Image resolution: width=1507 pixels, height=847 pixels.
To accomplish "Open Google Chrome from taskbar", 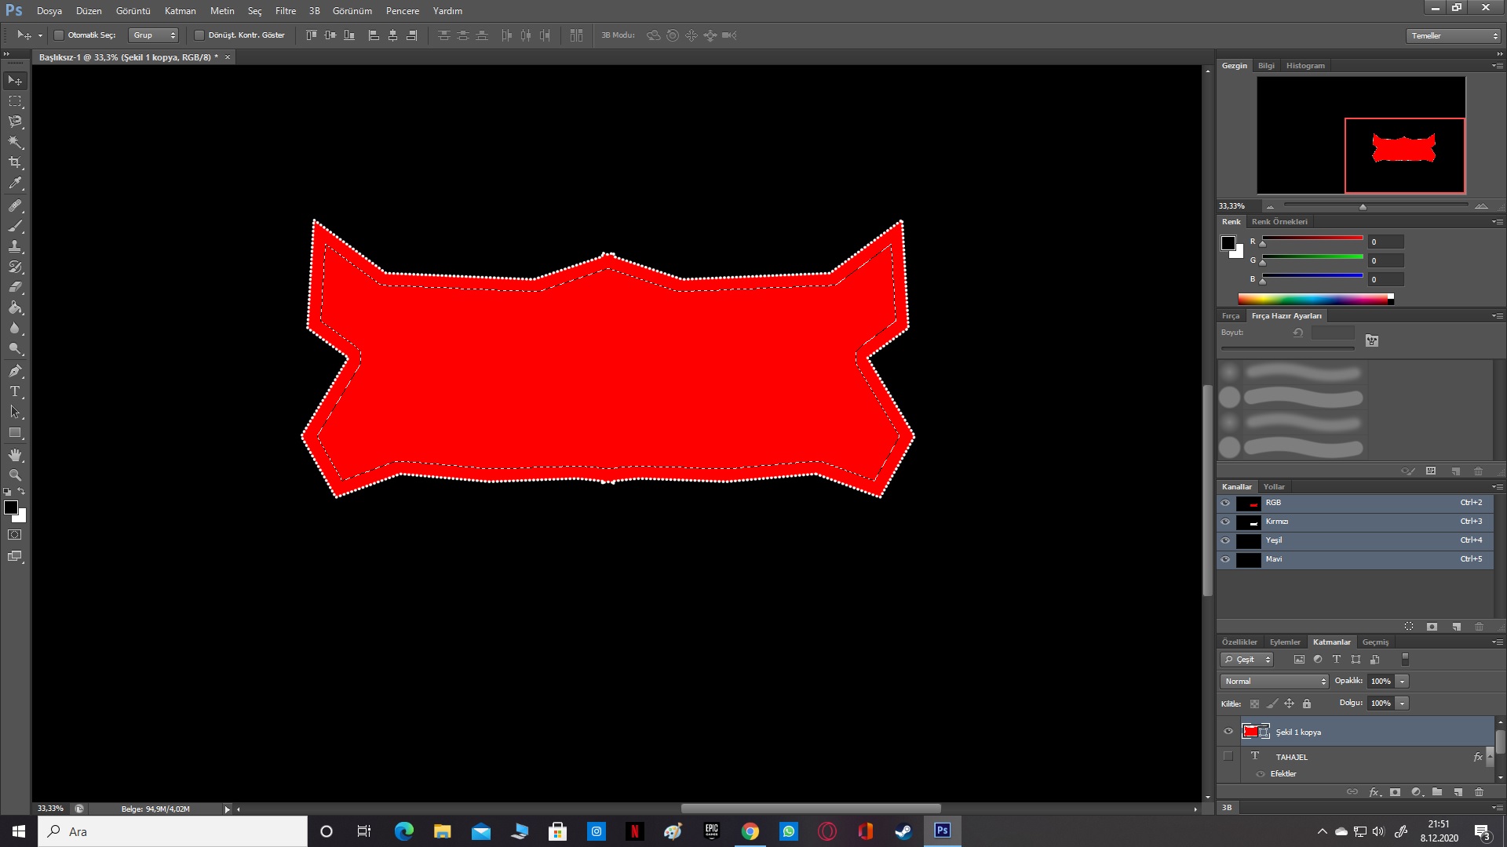I will click(x=750, y=831).
